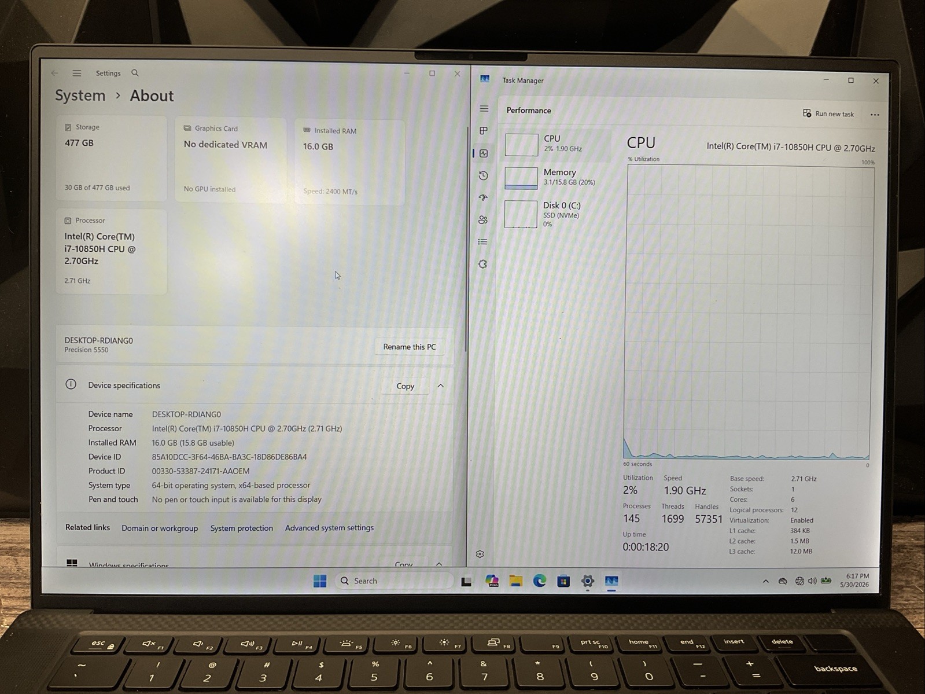Collapse Device specifications section

(440, 386)
